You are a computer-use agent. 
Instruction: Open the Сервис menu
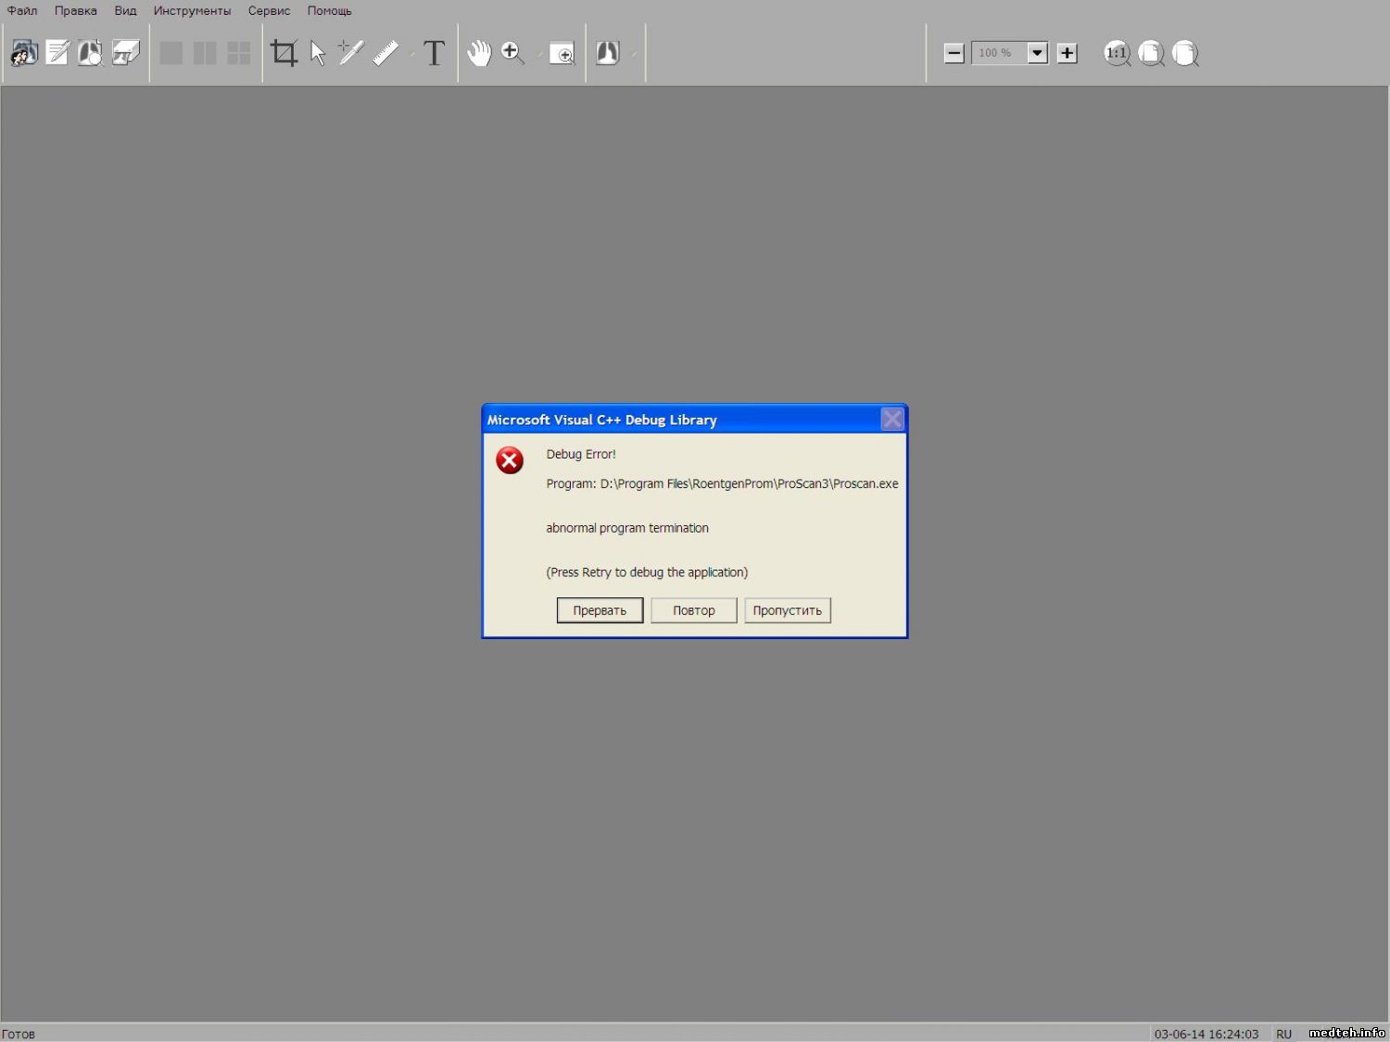[x=269, y=11]
